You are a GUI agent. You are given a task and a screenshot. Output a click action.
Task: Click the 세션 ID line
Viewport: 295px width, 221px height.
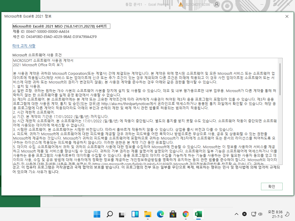54,37
